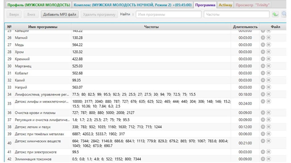Click the gray circle in Хром row

263,52
